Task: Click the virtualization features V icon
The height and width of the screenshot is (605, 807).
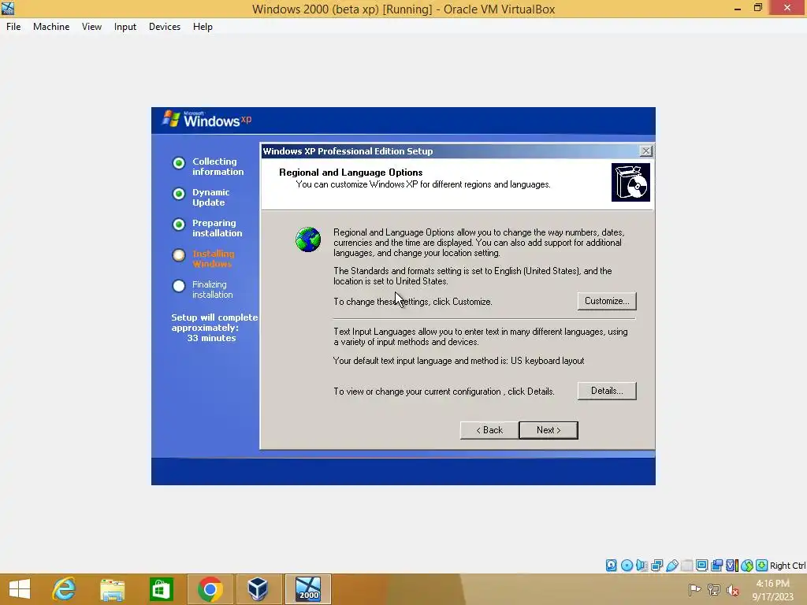Action: pyautogui.click(x=731, y=566)
